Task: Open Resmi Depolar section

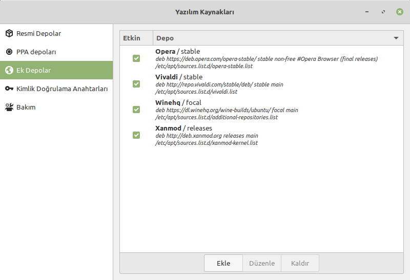Action: pos(56,33)
